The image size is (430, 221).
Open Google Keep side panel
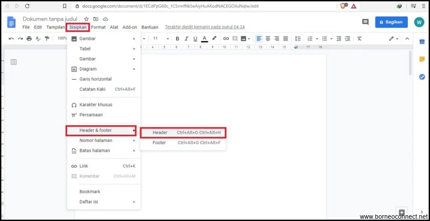[x=422, y=59]
